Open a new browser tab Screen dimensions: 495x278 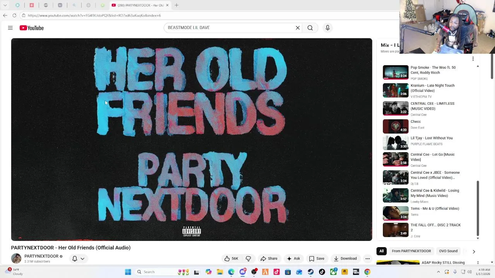pyautogui.click(x=176, y=5)
